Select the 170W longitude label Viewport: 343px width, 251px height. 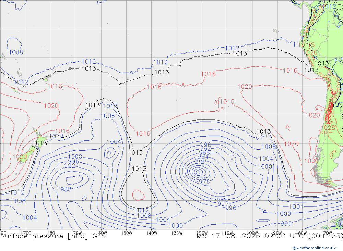(76, 233)
